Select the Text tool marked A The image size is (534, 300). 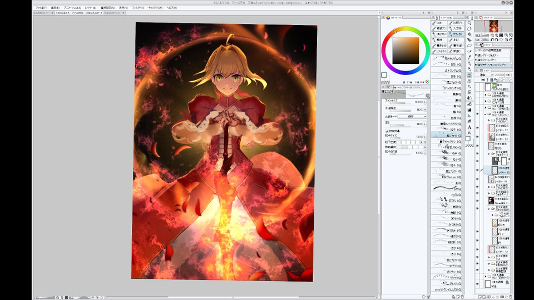coord(469,127)
